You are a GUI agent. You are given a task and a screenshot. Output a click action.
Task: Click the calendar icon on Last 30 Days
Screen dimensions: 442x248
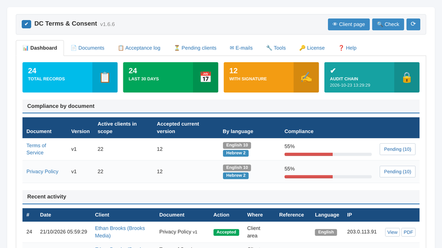point(206,77)
